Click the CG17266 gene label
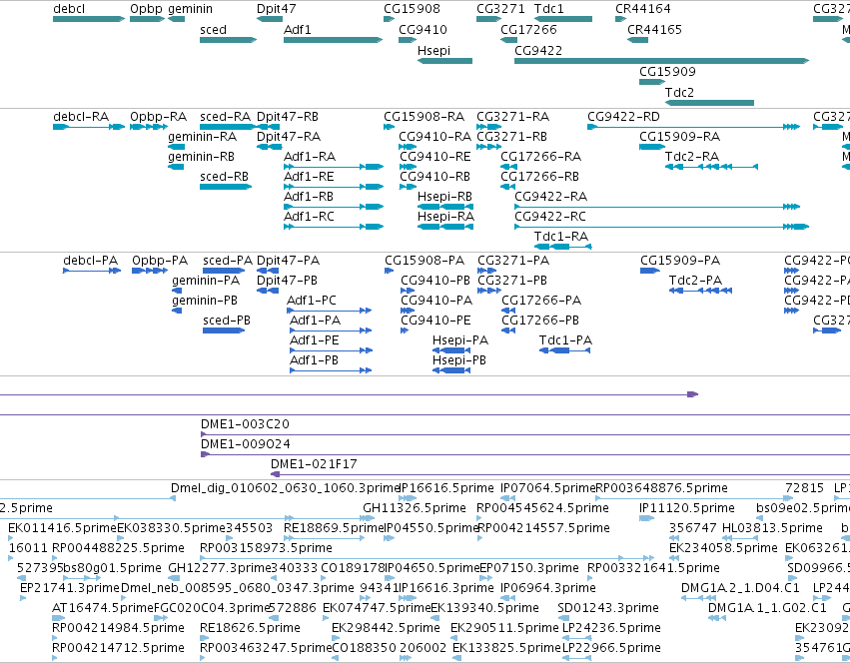 tap(528, 30)
